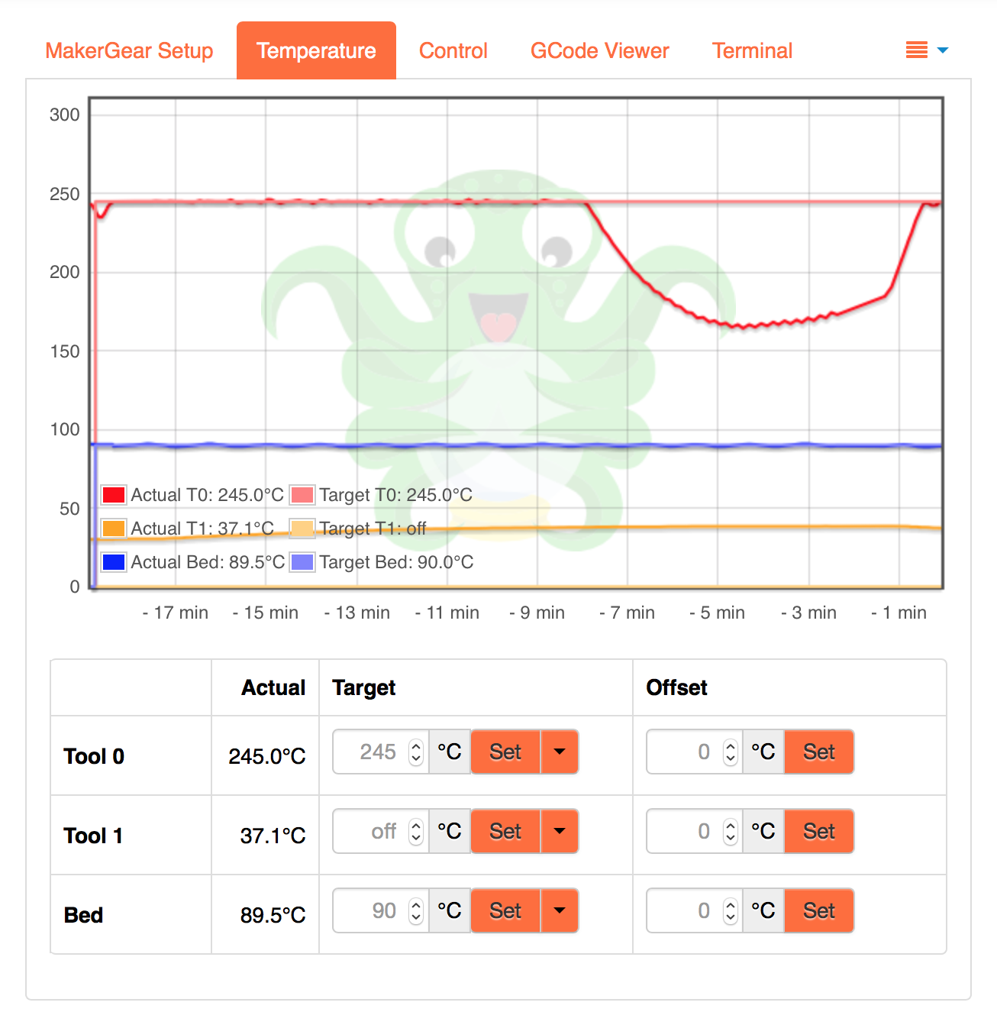Image resolution: width=997 pixels, height=1025 pixels.
Task: Expand Bed target preset dropdown
Action: tap(560, 911)
